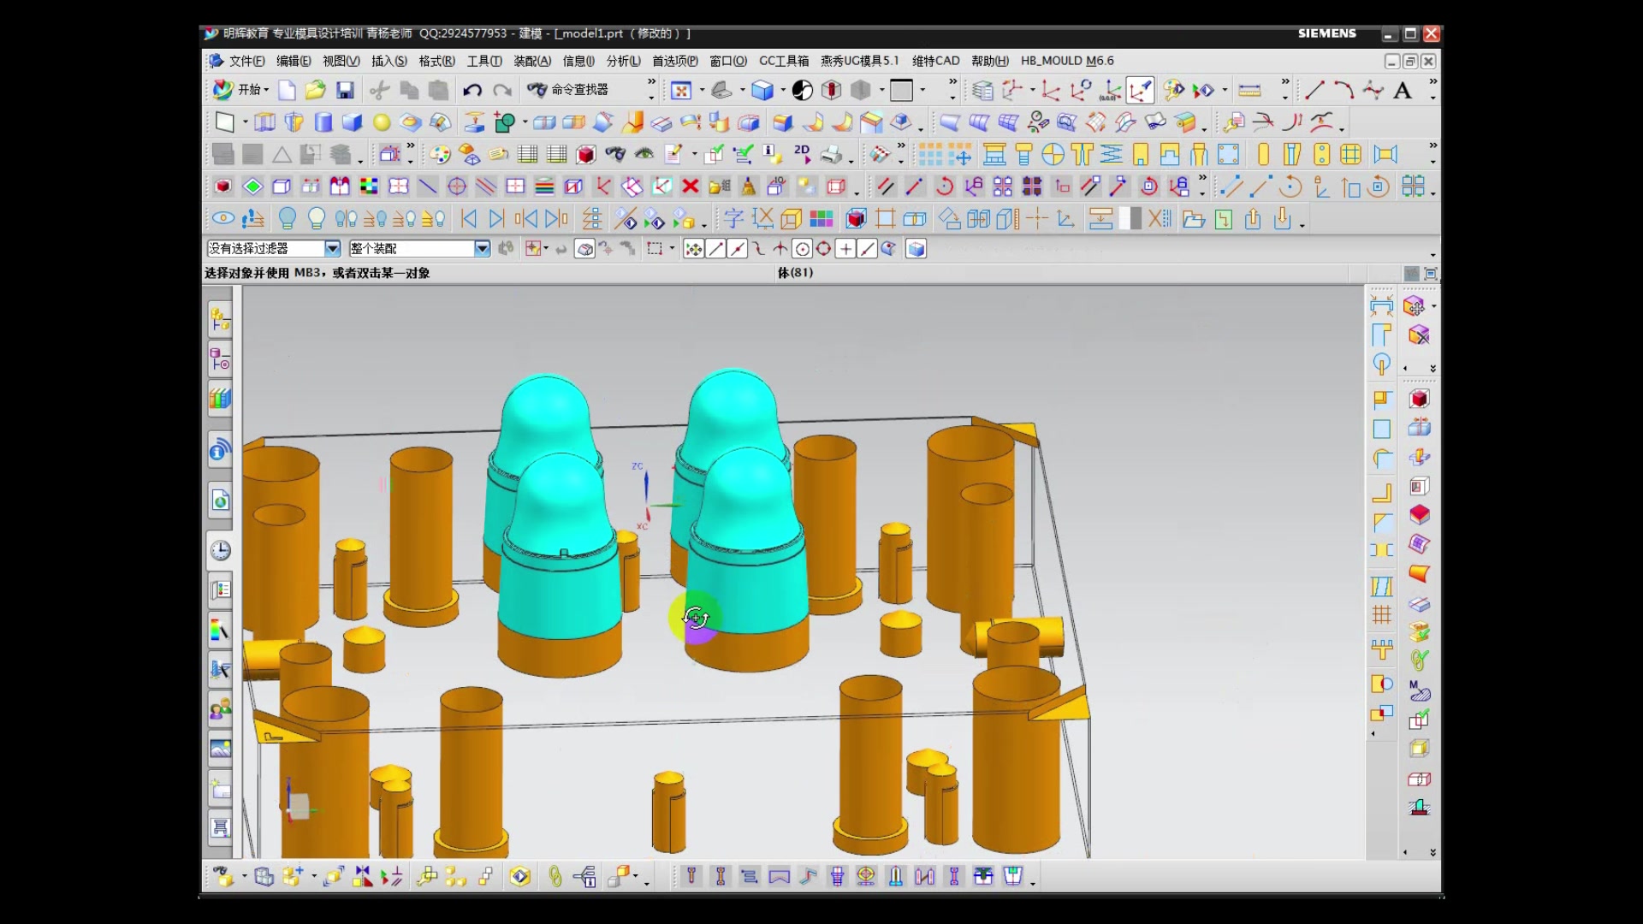Toggle the show/hide eye icon
This screenshot has height=924, width=1643.
point(223,219)
